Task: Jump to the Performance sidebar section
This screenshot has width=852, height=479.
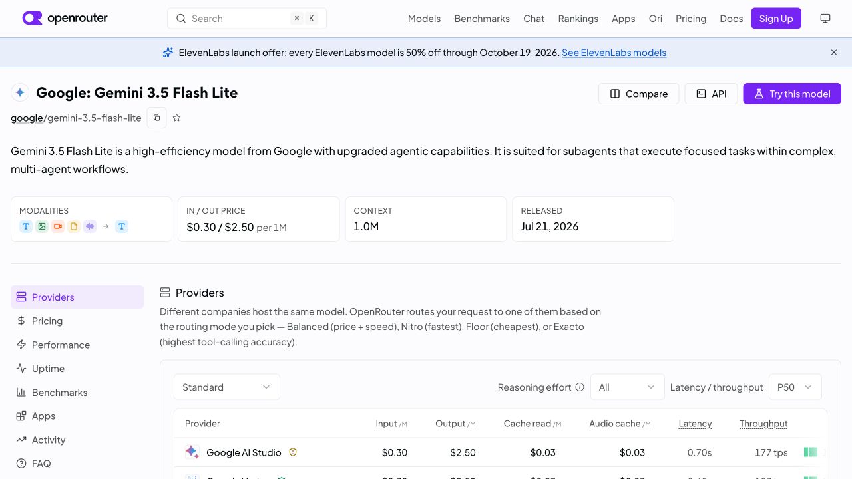Action: pyautogui.click(x=77, y=345)
